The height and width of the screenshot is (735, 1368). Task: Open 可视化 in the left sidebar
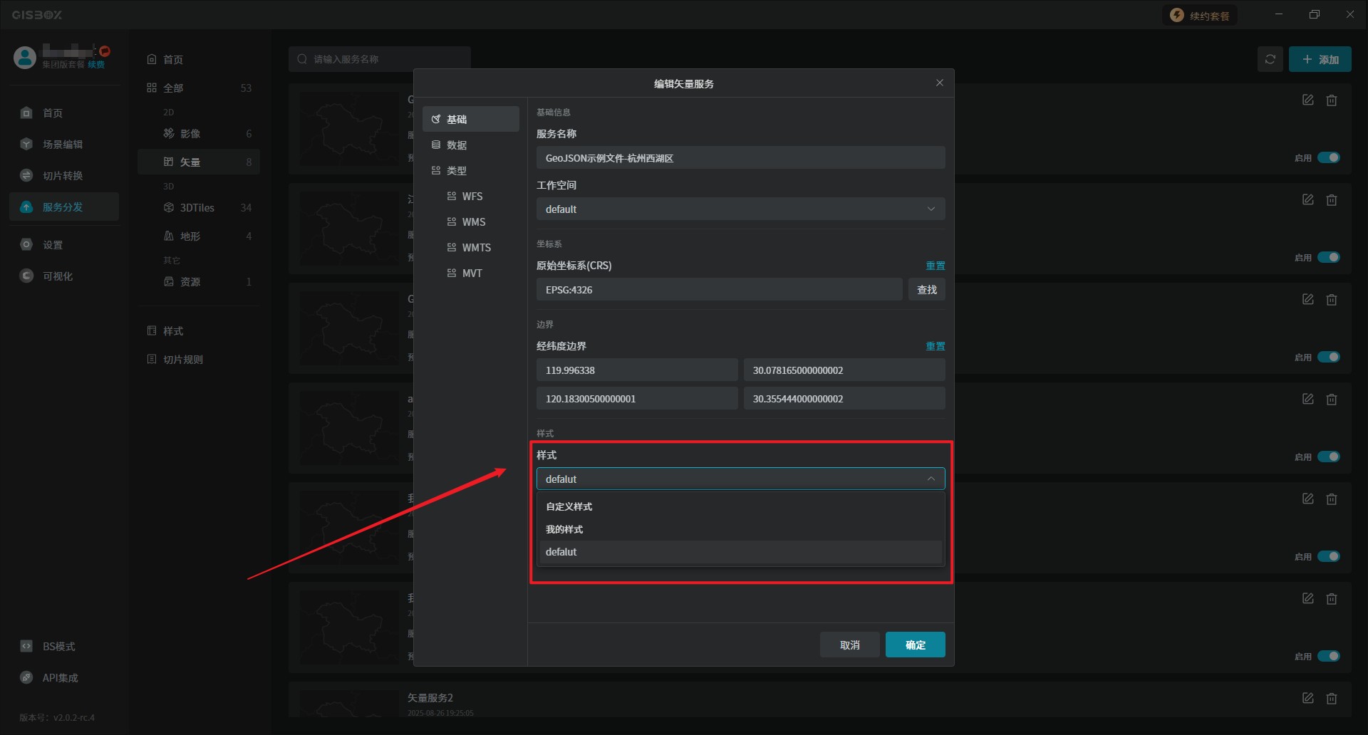[x=57, y=276]
